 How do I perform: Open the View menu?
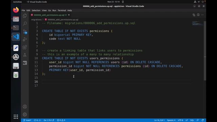tap(44, 11)
